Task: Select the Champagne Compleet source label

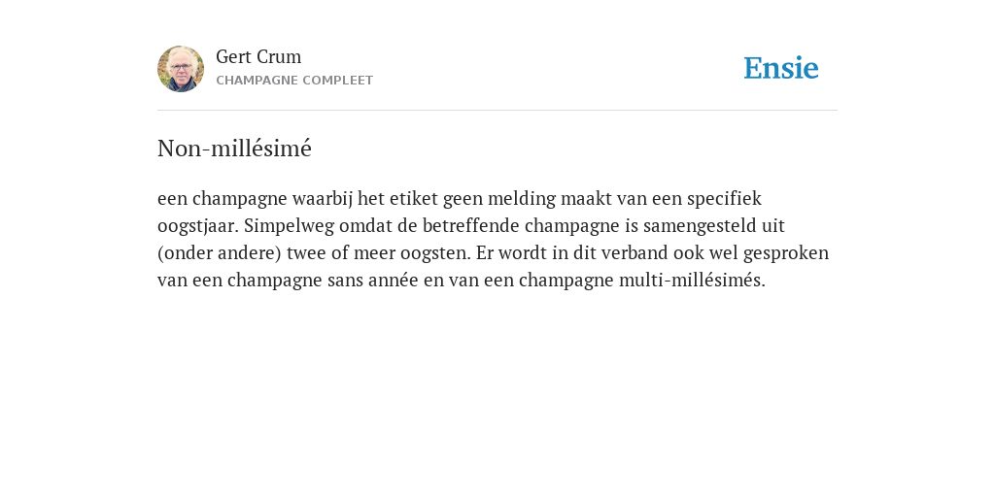Action: point(294,81)
